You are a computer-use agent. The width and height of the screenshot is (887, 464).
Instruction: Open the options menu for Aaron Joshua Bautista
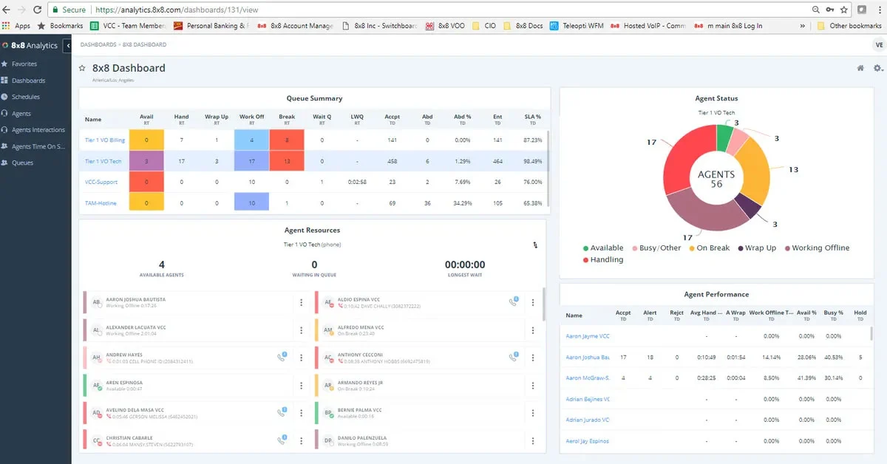pyautogui.click(x=301, y=302)
